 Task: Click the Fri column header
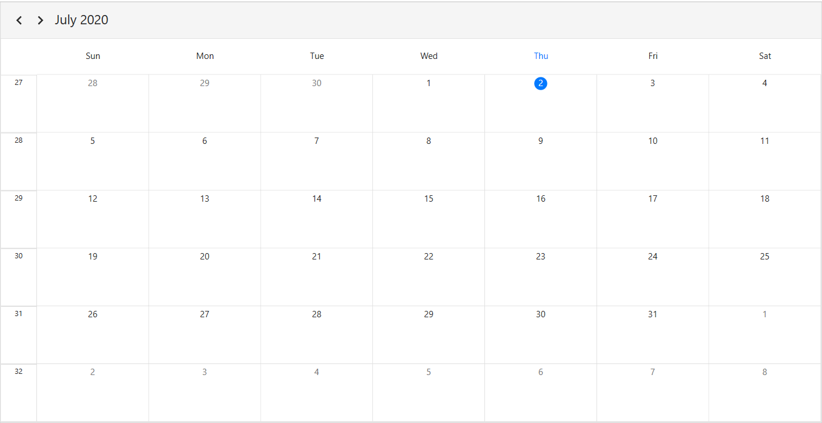(653, 56)
